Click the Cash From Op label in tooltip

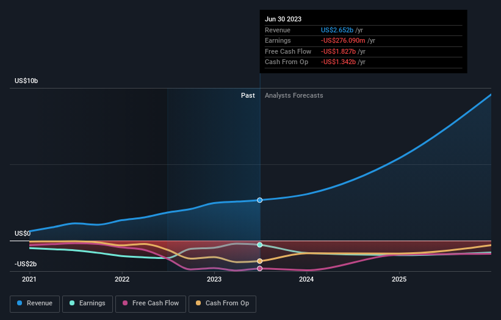point(287,62)
